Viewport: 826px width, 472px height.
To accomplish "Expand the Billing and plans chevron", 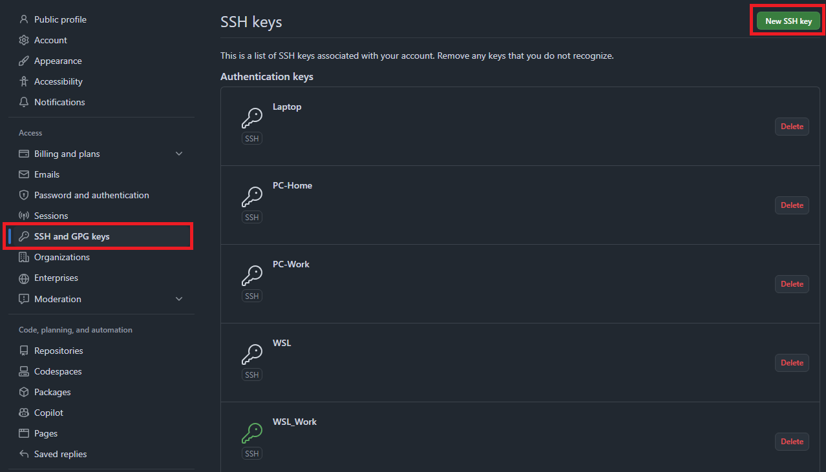I will pos(179,154).
